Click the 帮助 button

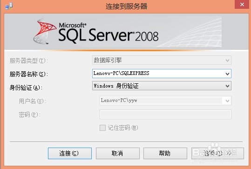(x=165, y=153)
